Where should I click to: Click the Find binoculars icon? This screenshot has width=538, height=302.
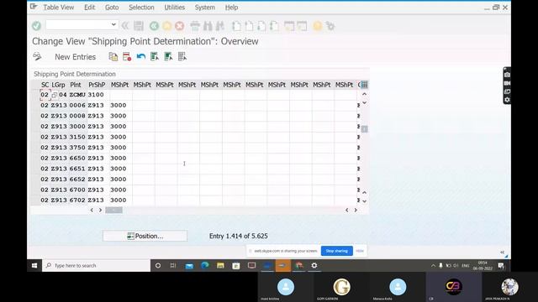[x=208, y=26]
